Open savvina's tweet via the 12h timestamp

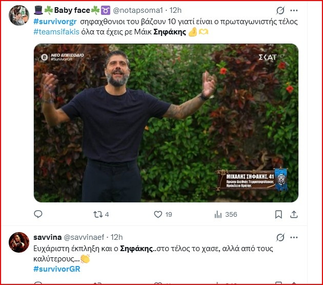point(117,237)
